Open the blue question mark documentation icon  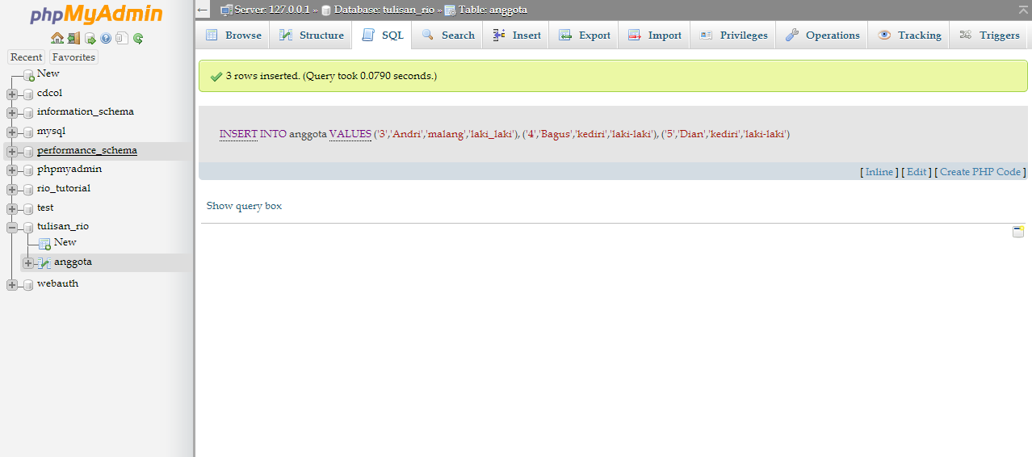[106, 38]
